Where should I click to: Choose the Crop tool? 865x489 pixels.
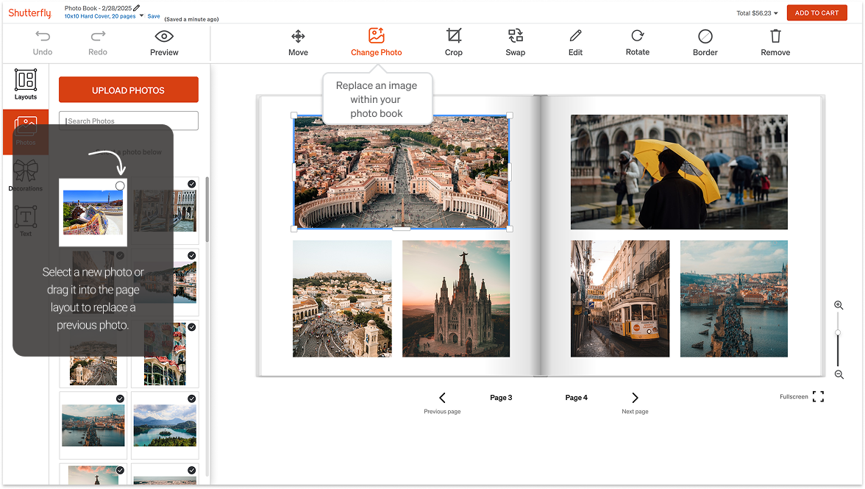coord(453,43)
